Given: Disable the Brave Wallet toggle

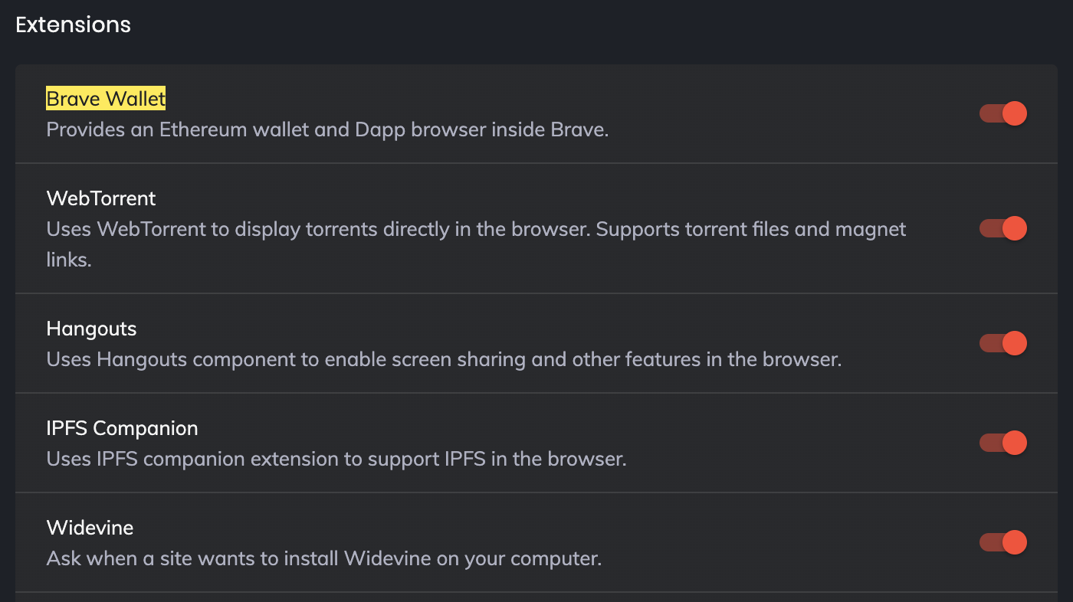Looking at the screenshot, I should 1003,113.
